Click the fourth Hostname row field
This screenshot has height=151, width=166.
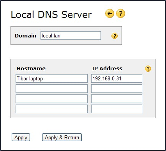[x=51, y=109]
